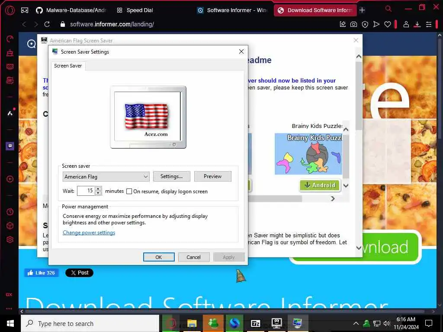Open GX Mods icon in sidebar

[x=10, y=80]
